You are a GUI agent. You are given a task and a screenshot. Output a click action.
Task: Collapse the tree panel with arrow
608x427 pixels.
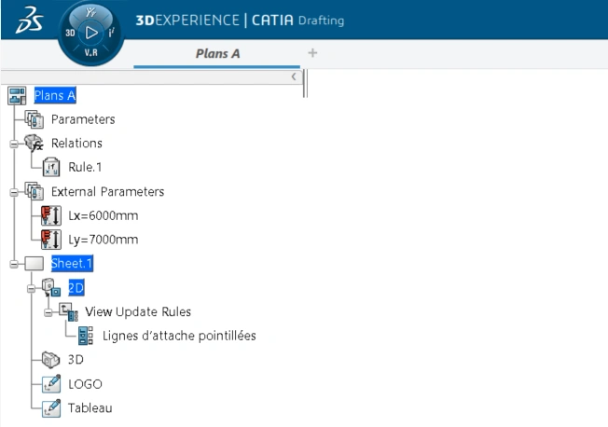(295, 76)
